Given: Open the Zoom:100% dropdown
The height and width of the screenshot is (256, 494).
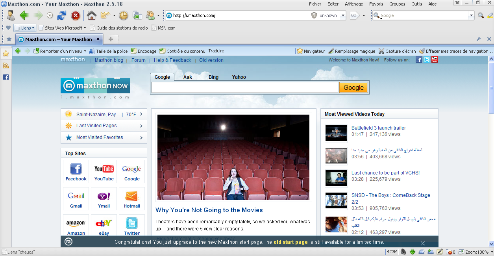Looking at the screenshot, I should click(475, 252).
